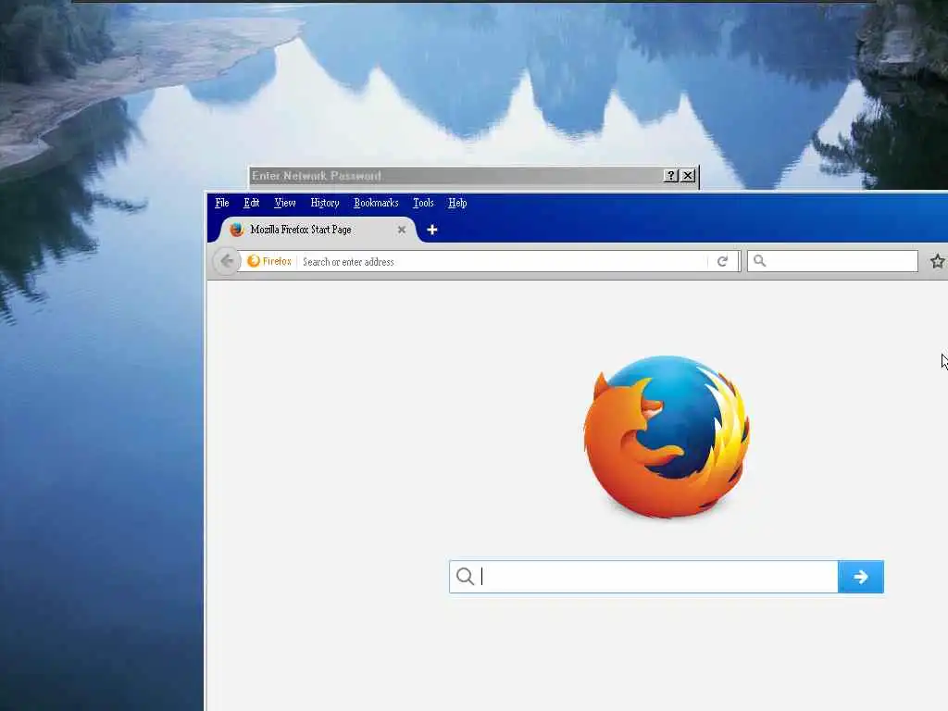Submit search with blue arrow button
This screenshot has height=711, width=948.
[861, 577]
